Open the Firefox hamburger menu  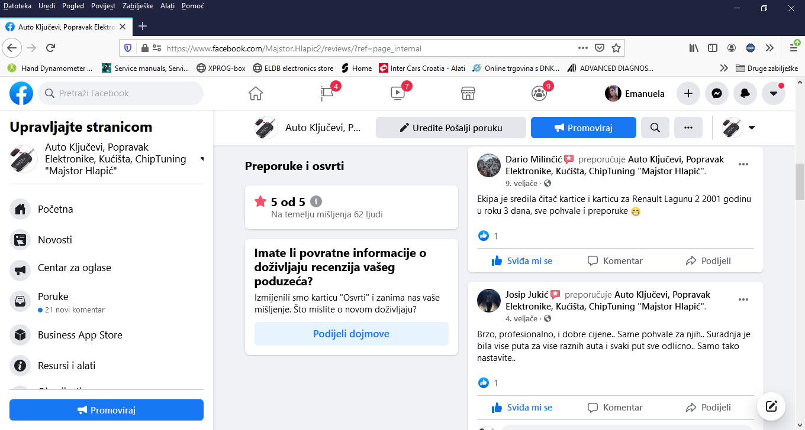pyautogui.click(x=794, y=48)
